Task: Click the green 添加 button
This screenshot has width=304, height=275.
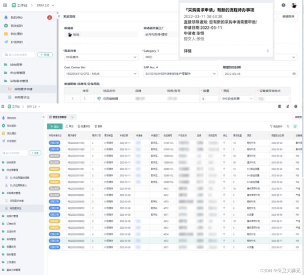Action: coord(55,127)
